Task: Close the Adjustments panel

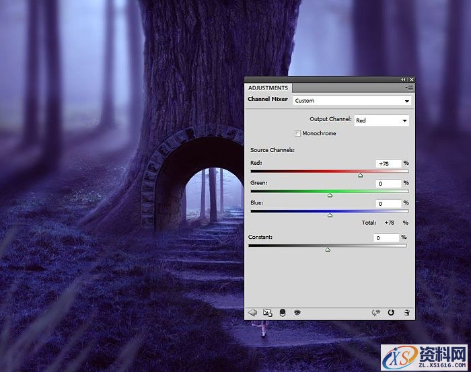Action: click(x=411, y=79)
